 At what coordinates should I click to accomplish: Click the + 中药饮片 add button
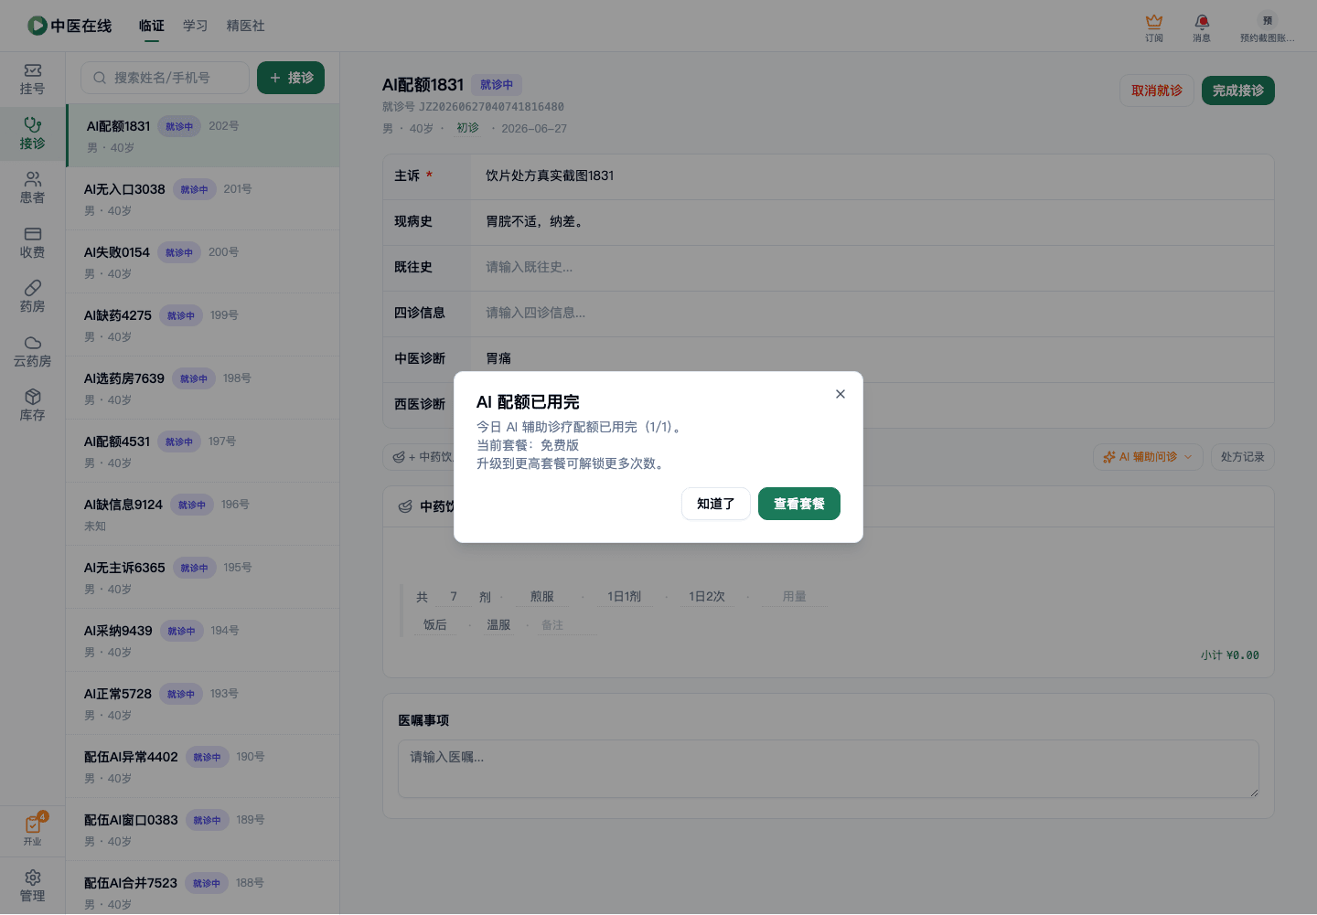[x=423, y=457]
